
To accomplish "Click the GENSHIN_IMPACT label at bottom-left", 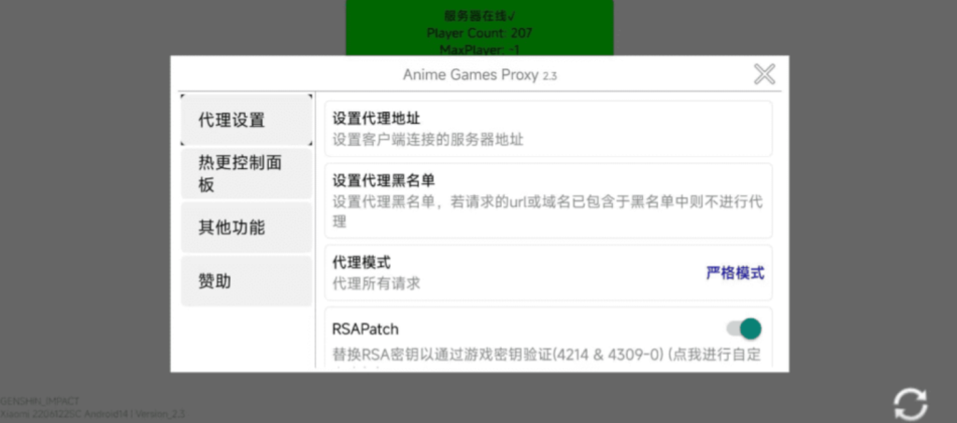I will (x=34, y=401).
